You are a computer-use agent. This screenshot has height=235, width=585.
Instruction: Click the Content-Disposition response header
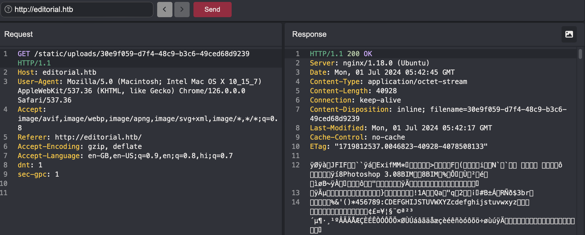click(349, 109)
